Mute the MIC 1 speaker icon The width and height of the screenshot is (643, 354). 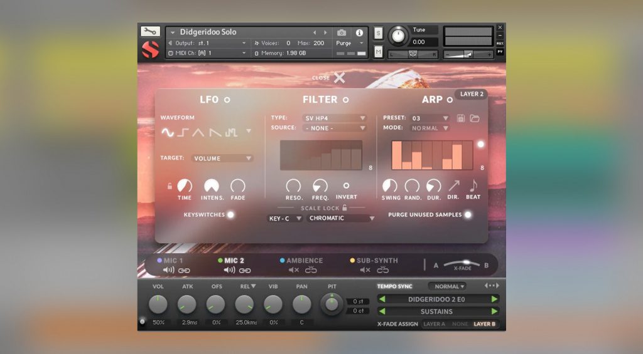pos(168,270)
